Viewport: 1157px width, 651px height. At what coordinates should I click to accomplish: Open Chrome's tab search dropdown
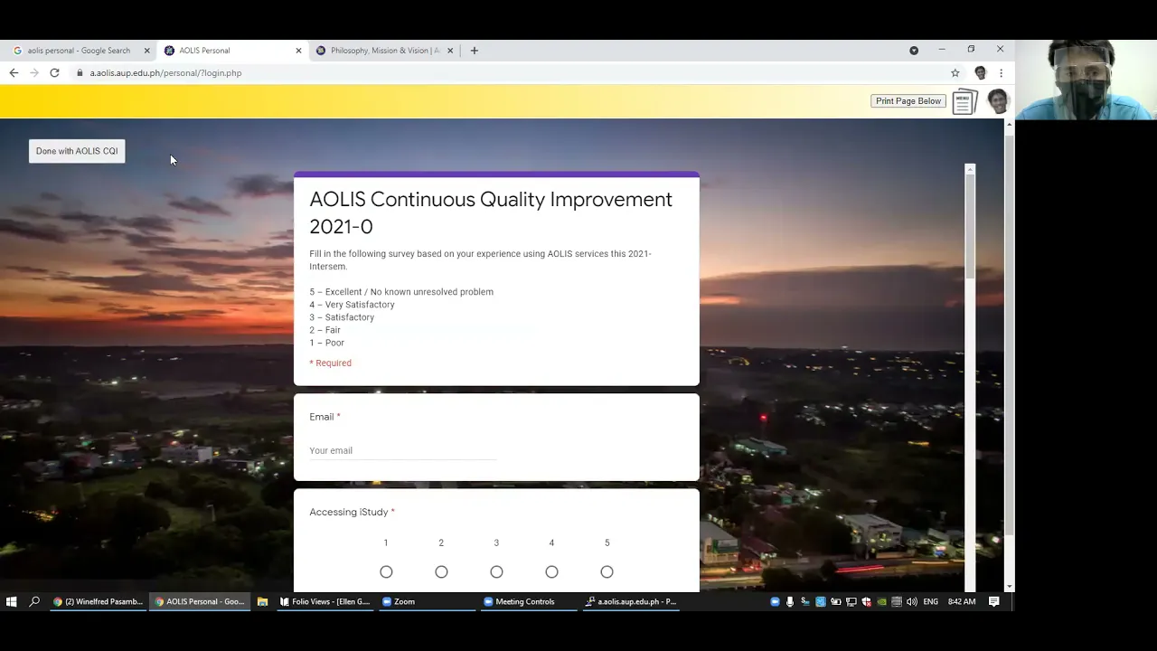[x=914, y=51]
